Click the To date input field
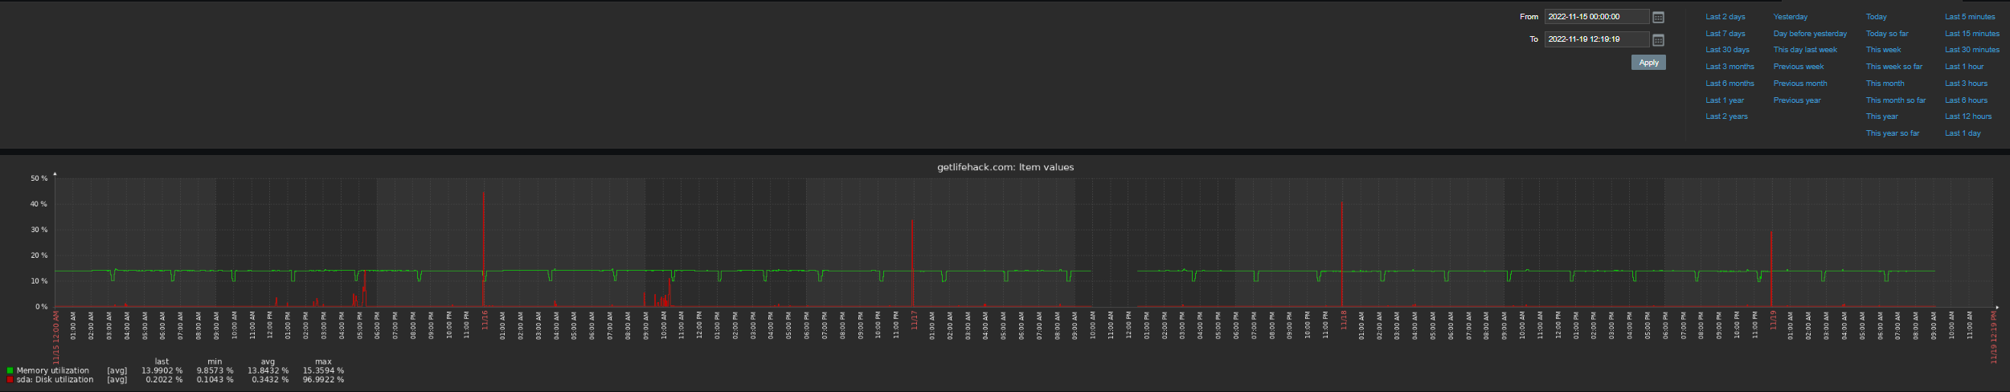 (1596, 39)
